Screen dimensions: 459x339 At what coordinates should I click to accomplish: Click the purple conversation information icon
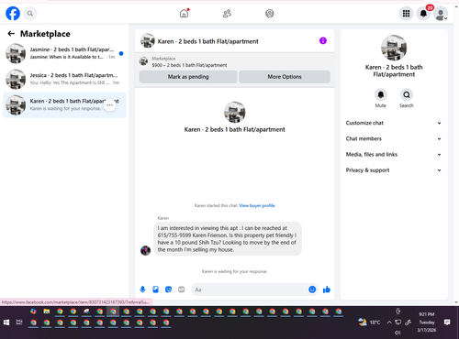[323, 40]
